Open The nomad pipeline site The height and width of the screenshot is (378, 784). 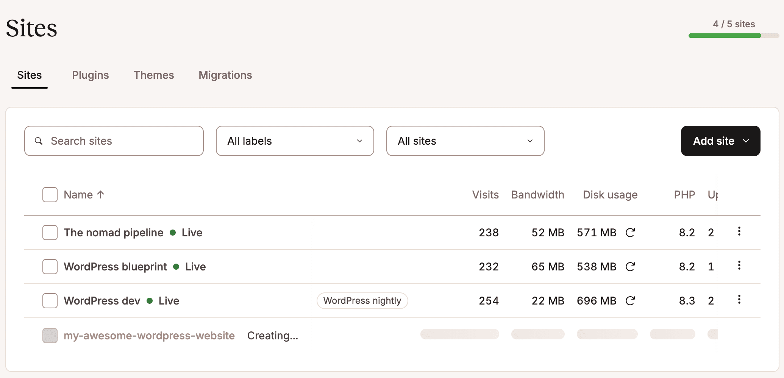click(x=114, y=233)
